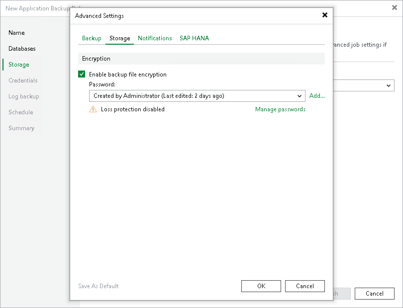Disable the backup file encryption checkbox
Viewport: 403px width, 308px height.
82,74
